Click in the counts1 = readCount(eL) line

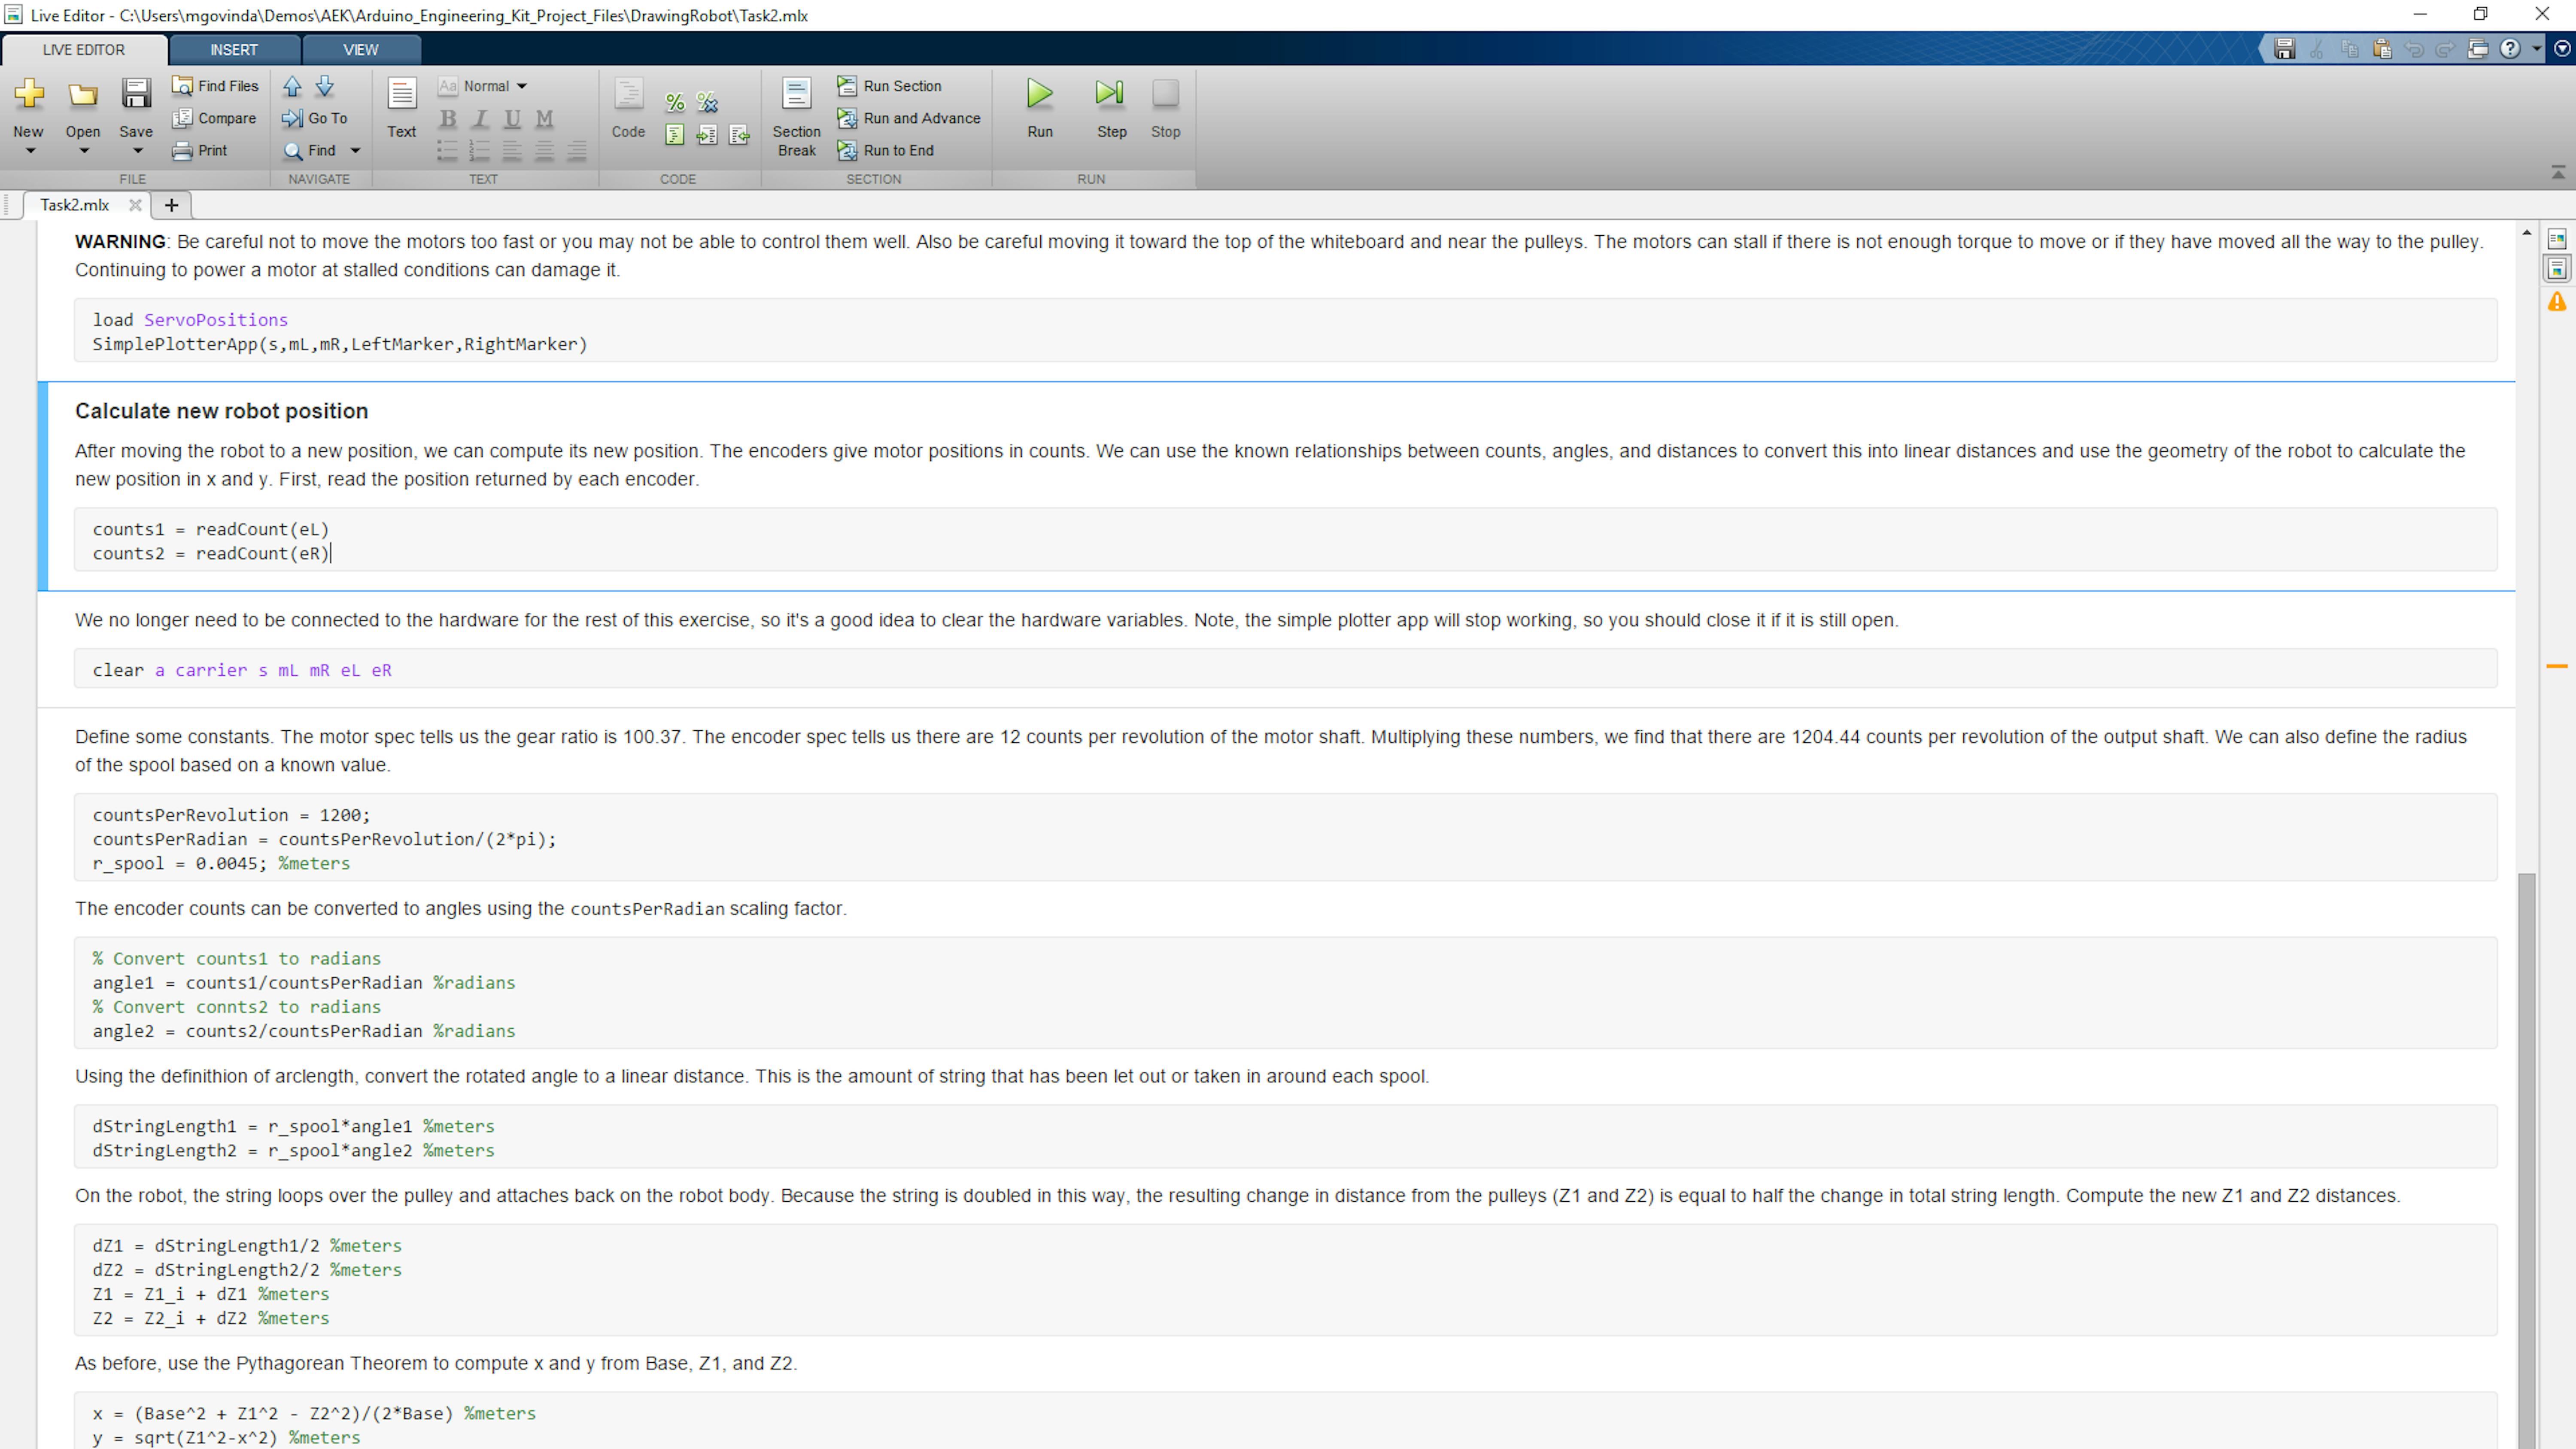pyautogui.click(x=211, y=529)
